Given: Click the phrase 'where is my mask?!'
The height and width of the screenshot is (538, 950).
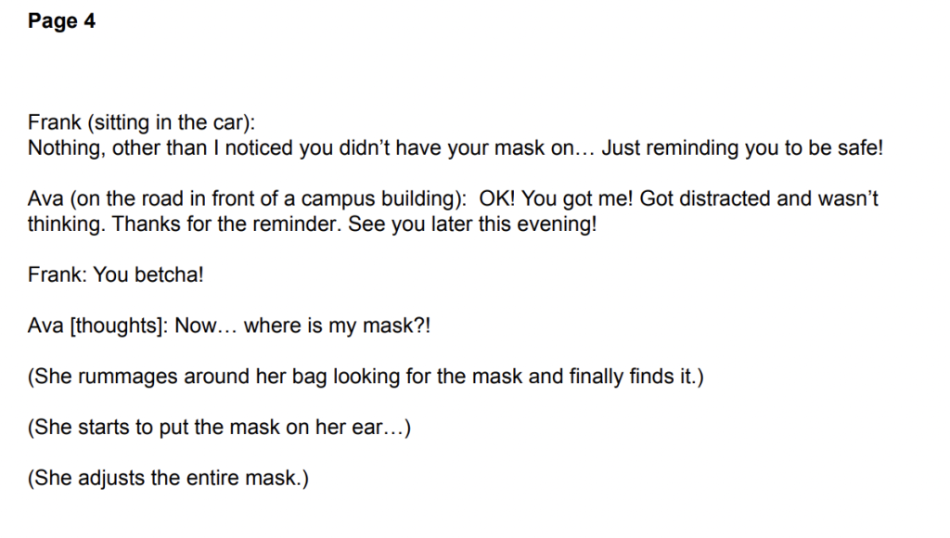Looking at the screenshot, I should 337,326.
